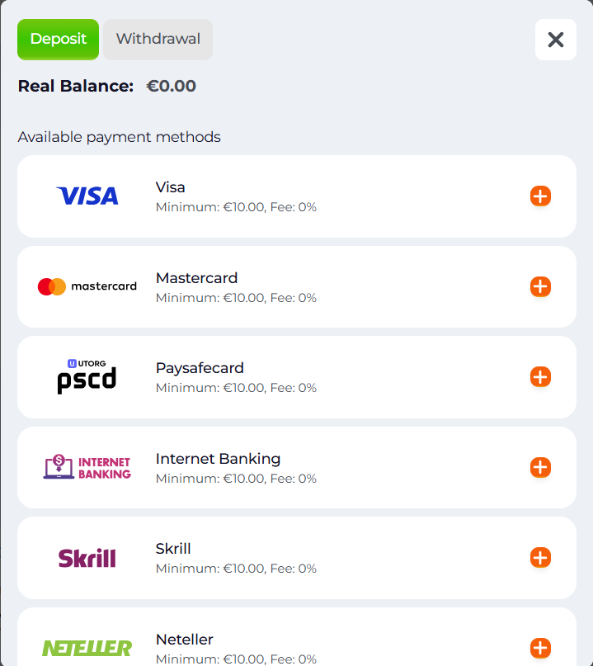Image resolution: width=593 pixels, height=666 pixels.
Task: Switch to the Deposit tab
Action: pos(58,40)
